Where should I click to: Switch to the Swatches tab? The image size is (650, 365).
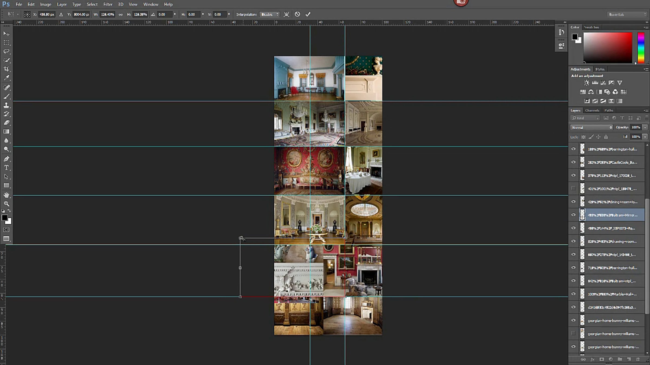[591, 27]
